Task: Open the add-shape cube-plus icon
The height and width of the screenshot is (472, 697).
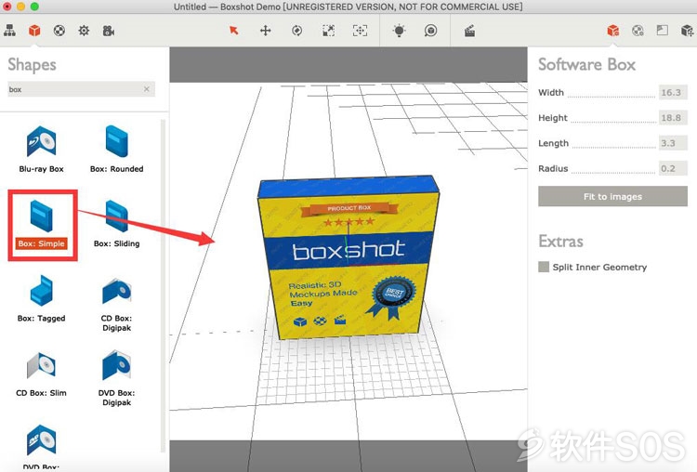Action: click(x=687, y=31)
